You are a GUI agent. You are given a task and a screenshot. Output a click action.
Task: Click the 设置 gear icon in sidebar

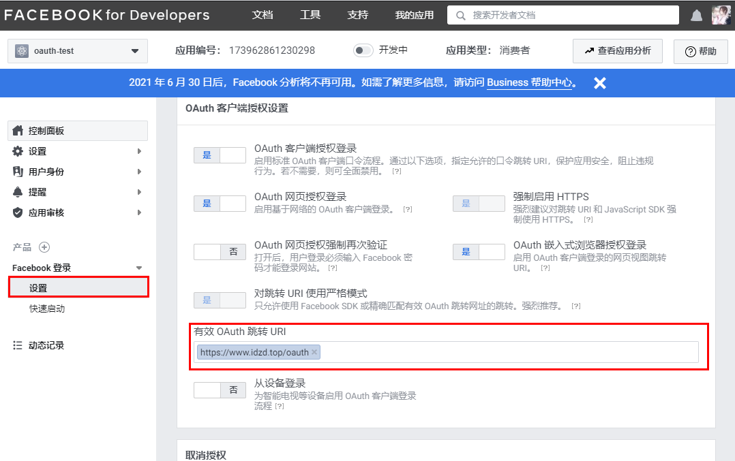point(18,151)
